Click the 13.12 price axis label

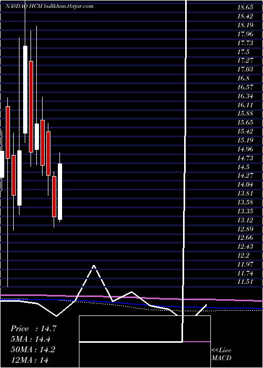point(245,220)
